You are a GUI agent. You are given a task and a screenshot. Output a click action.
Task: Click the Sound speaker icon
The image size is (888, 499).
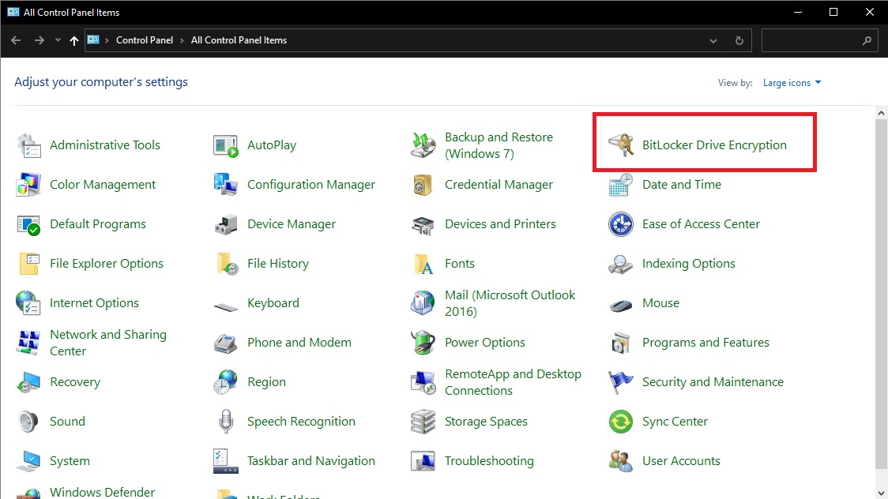tap(28, 422)
